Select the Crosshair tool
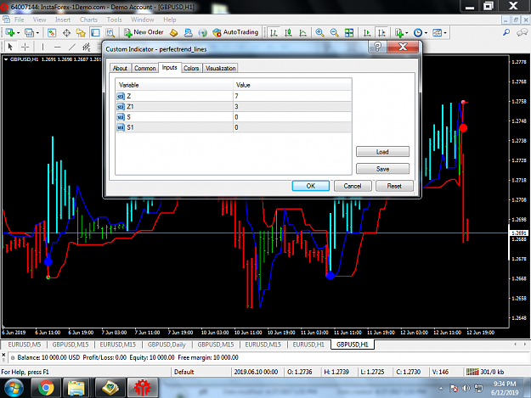The width and height of the screenshot is (531, 398). (25, 47)
